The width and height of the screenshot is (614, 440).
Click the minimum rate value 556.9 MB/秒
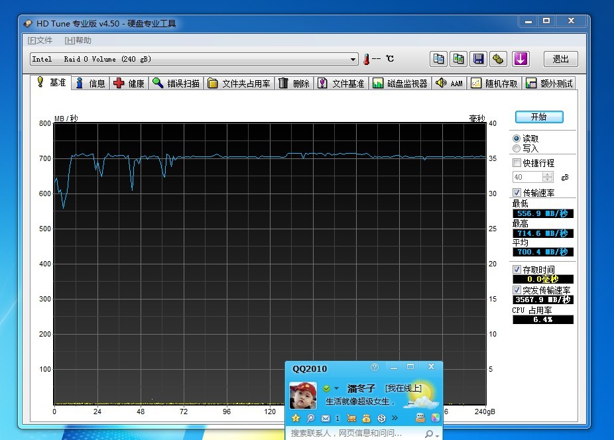coord(543,213)
